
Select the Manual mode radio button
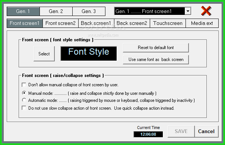click(24, 93)
